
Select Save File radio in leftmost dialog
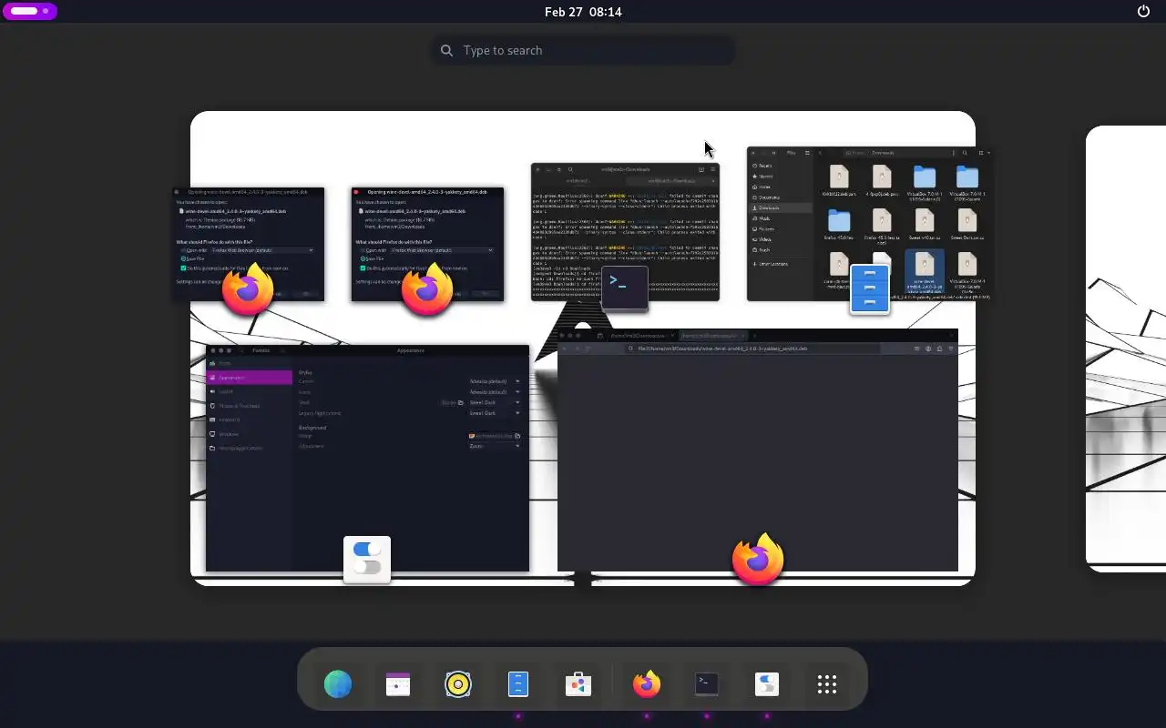[x=184, y=259]
